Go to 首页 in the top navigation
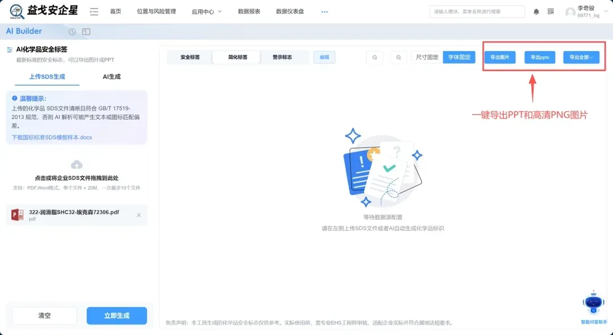The width and height of the screenshot is (613, 335). 116,11
